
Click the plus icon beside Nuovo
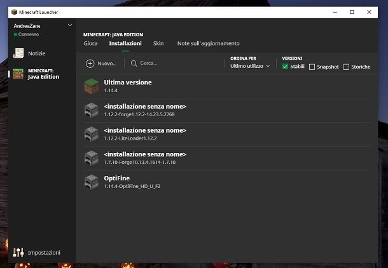point(90,64)
